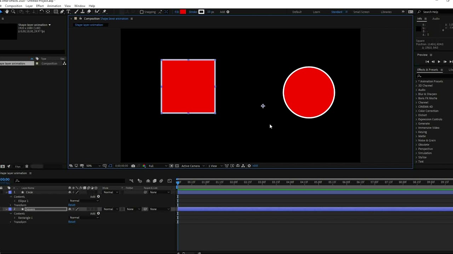The image size is (453, 254).
Task: Expand the Rectangle 1 shape group
Action: click(x=15, y=218)
